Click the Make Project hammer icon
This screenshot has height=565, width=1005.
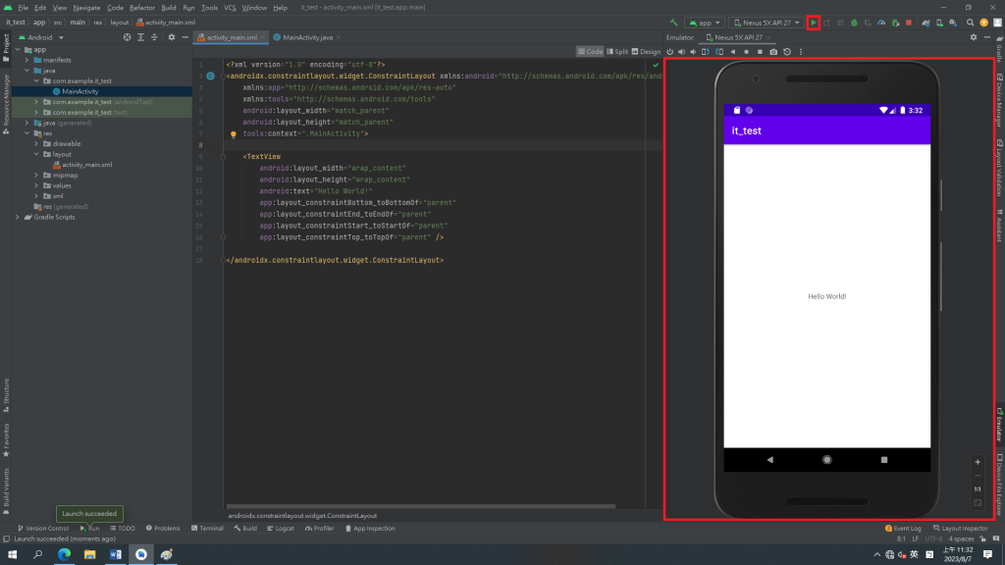coord(673,23)
